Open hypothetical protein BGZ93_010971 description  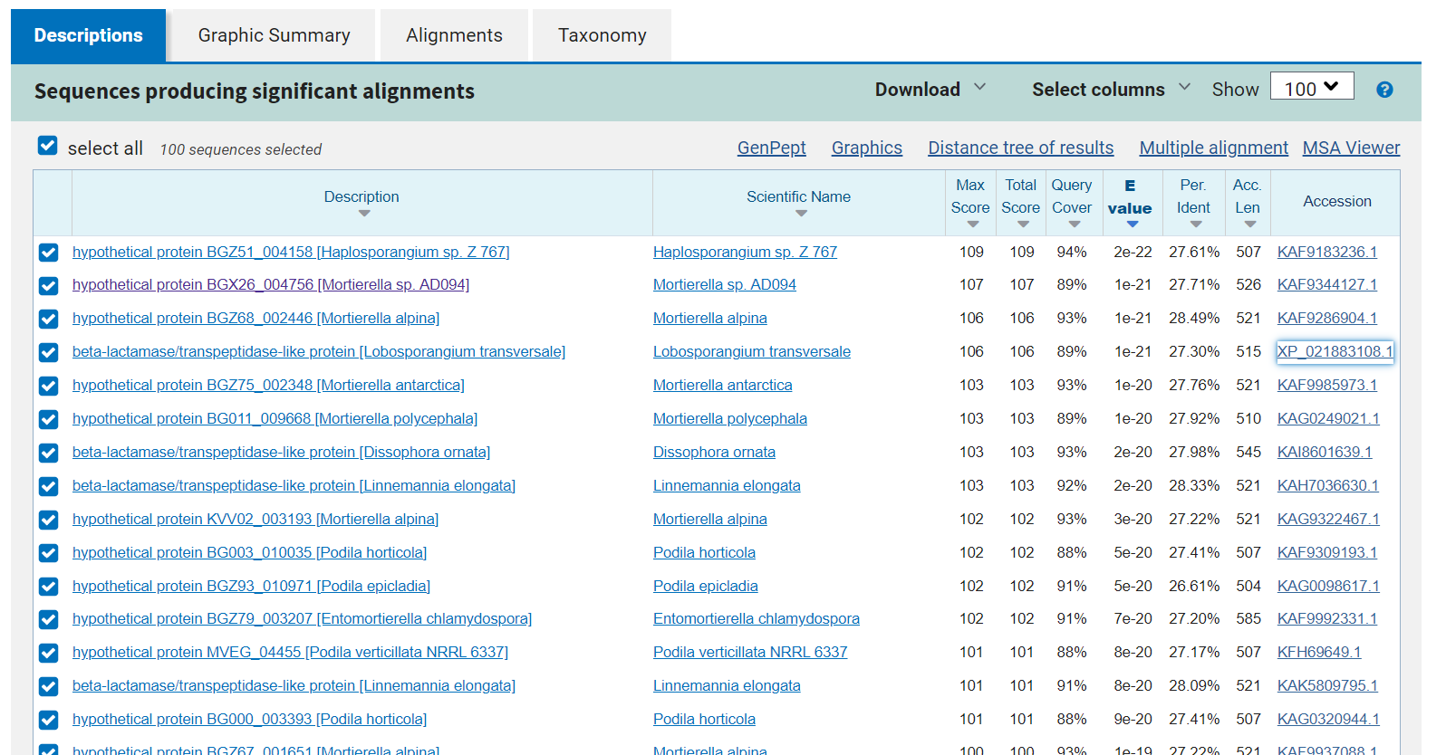pos(251,586)
